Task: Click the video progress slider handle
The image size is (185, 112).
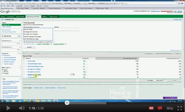Action: tap(67, 103)
